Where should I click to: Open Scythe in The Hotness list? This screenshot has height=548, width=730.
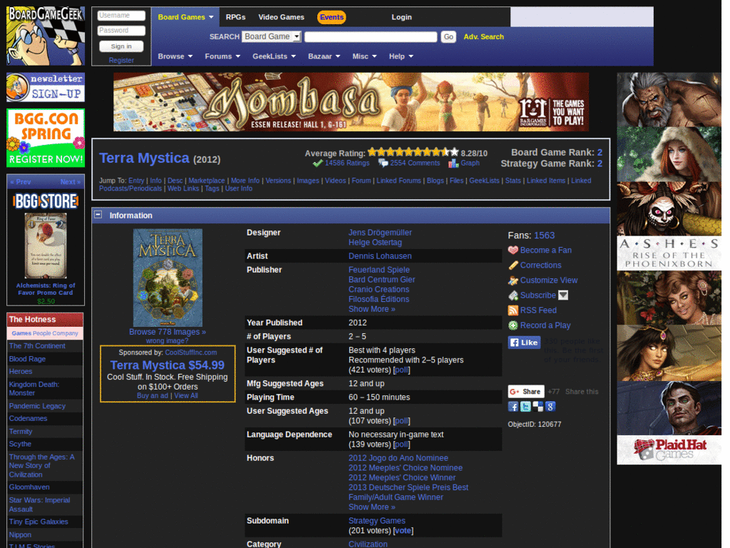(20, 444)
